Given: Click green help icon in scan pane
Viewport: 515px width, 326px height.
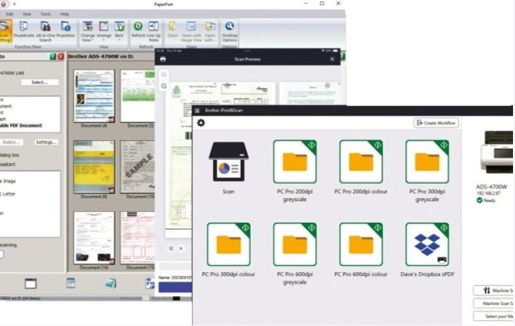Looking at the screenshot, I should [53, 57].
